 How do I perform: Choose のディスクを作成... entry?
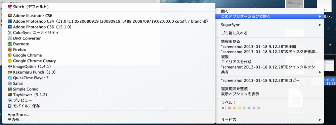tap(269, 51)
